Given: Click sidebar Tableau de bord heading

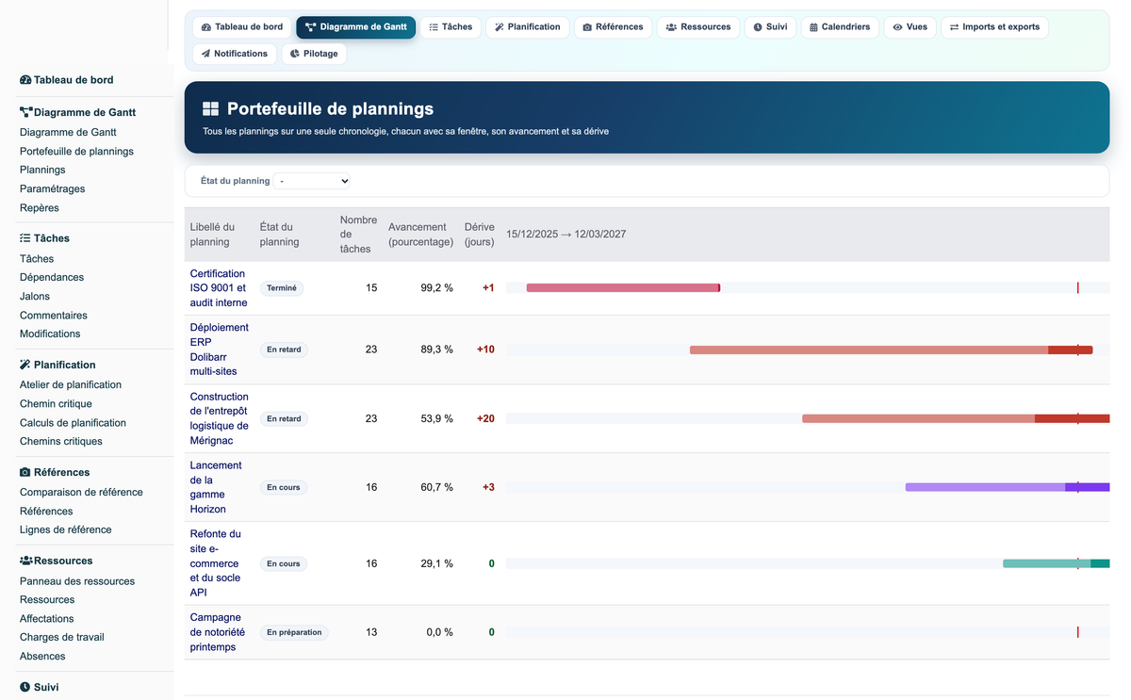Looking at the screenshot, I should (67, 80).
